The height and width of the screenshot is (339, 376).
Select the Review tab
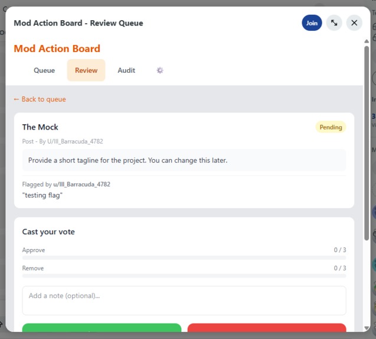pos(86,70)
